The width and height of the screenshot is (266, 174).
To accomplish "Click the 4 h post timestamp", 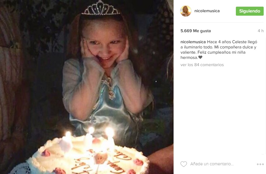I will pos(260,31).
